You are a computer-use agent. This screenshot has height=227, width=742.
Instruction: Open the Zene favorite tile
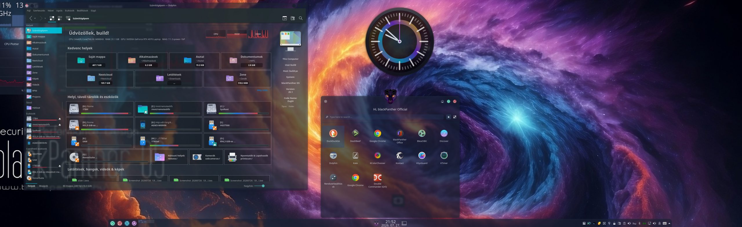pos(237,79)
